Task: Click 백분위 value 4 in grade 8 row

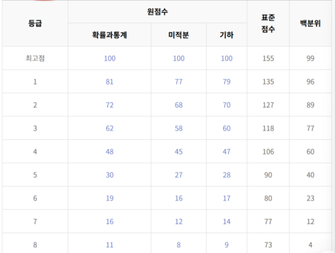Action: click(x=310, y=245)
